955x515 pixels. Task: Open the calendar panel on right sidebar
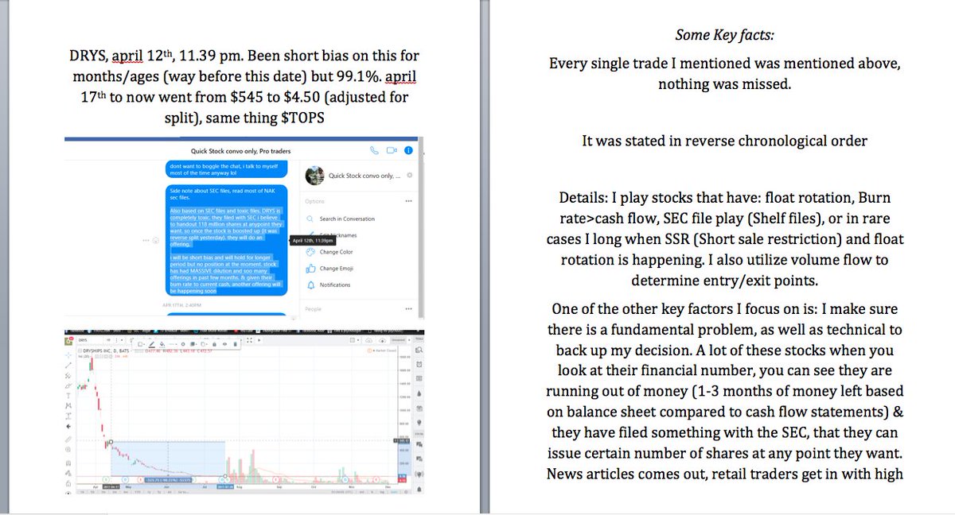tap(419, 409)
